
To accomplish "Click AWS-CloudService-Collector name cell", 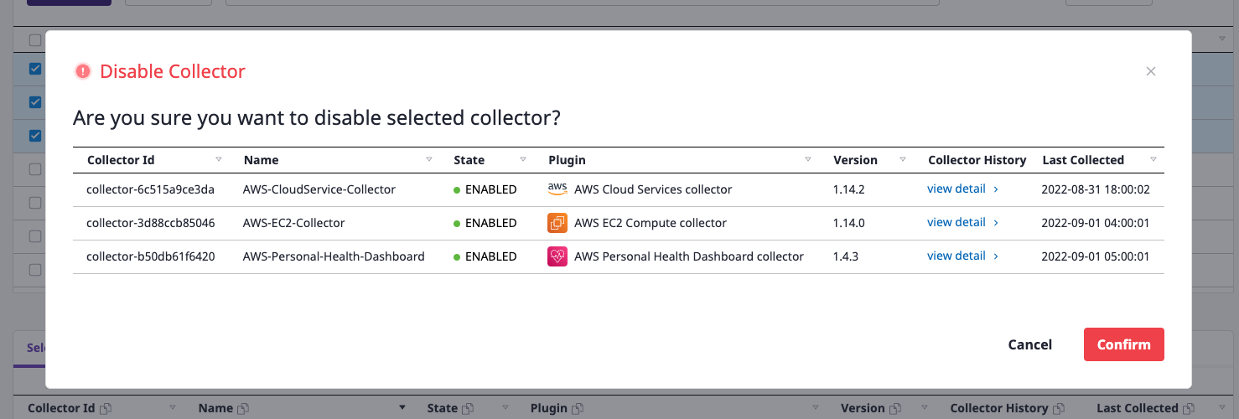I will click(319, 189).
